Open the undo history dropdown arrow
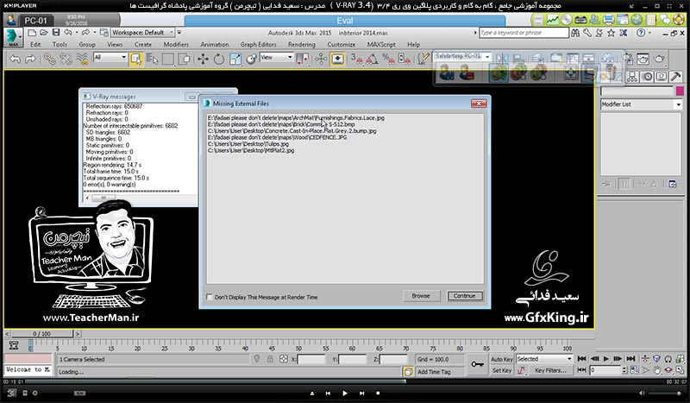 click(76, 33)
